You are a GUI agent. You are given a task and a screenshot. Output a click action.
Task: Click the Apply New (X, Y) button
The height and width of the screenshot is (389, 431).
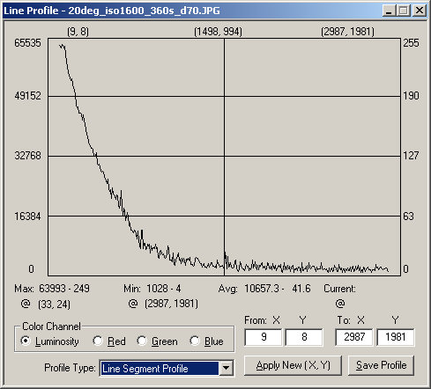[x=293, y=365]
